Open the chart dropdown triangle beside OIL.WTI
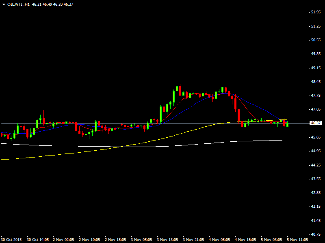325x243 pixels. pos(4,4)
